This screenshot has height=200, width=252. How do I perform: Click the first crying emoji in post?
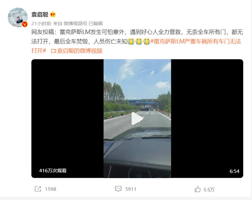point(131,42)
